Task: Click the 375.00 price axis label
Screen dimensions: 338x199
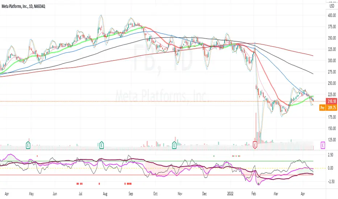Action: (332, 27)
